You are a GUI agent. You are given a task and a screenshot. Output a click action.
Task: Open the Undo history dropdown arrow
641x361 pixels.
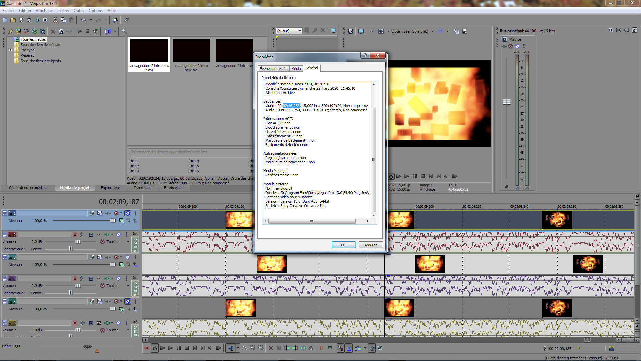91,20
